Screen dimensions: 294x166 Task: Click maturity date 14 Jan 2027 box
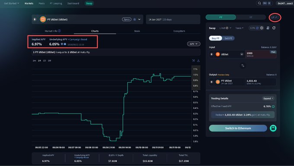point(173,19)
